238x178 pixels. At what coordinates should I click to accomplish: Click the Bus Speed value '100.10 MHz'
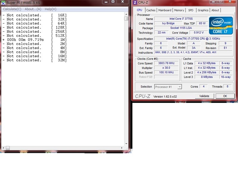coord(166,72)
